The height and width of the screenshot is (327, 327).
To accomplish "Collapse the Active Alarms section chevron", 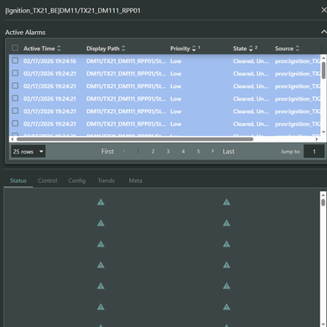I will click(324, 32).
